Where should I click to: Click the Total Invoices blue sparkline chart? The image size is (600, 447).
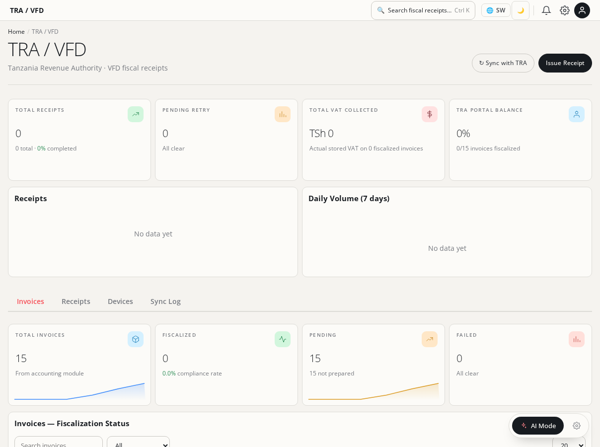[x=79, y=391]
